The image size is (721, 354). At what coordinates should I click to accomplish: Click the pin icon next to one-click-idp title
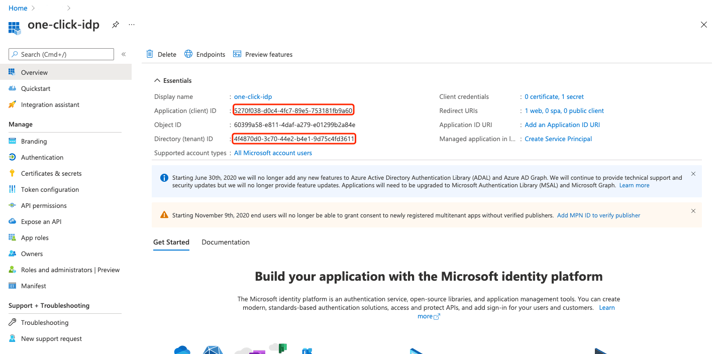[x=116, y=24]
